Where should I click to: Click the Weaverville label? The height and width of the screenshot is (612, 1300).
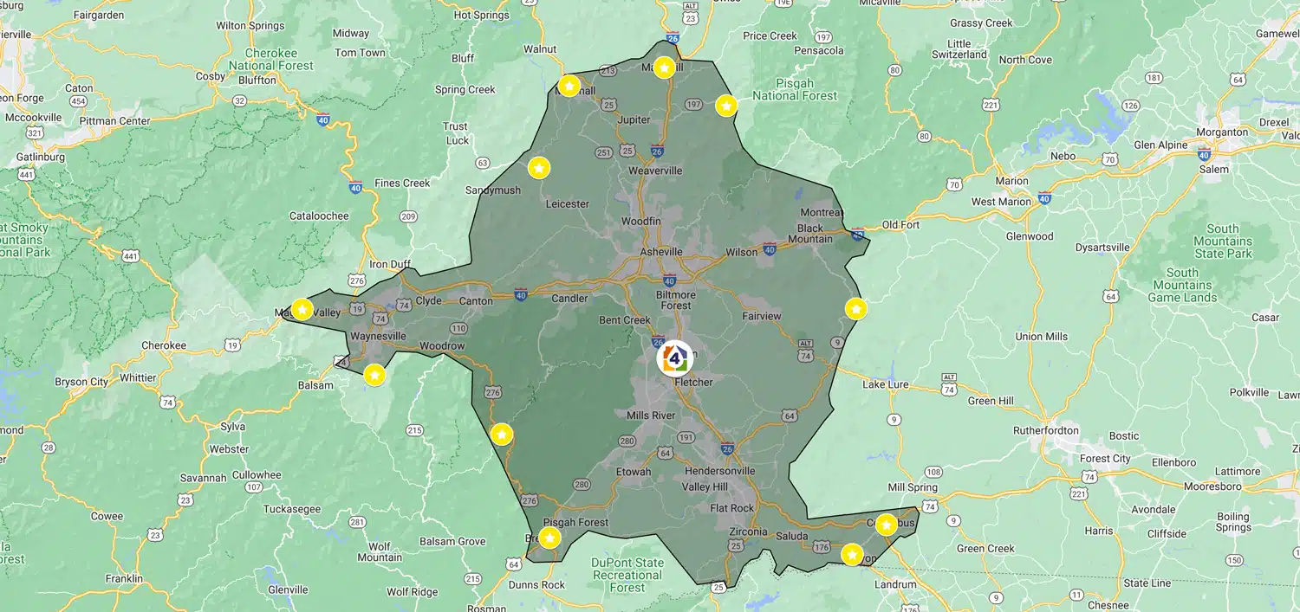pyautogui.click(x=655, y=171)
